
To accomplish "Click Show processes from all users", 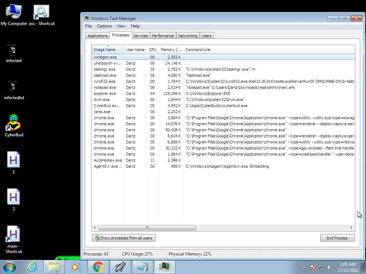I will tap(123, 238).
